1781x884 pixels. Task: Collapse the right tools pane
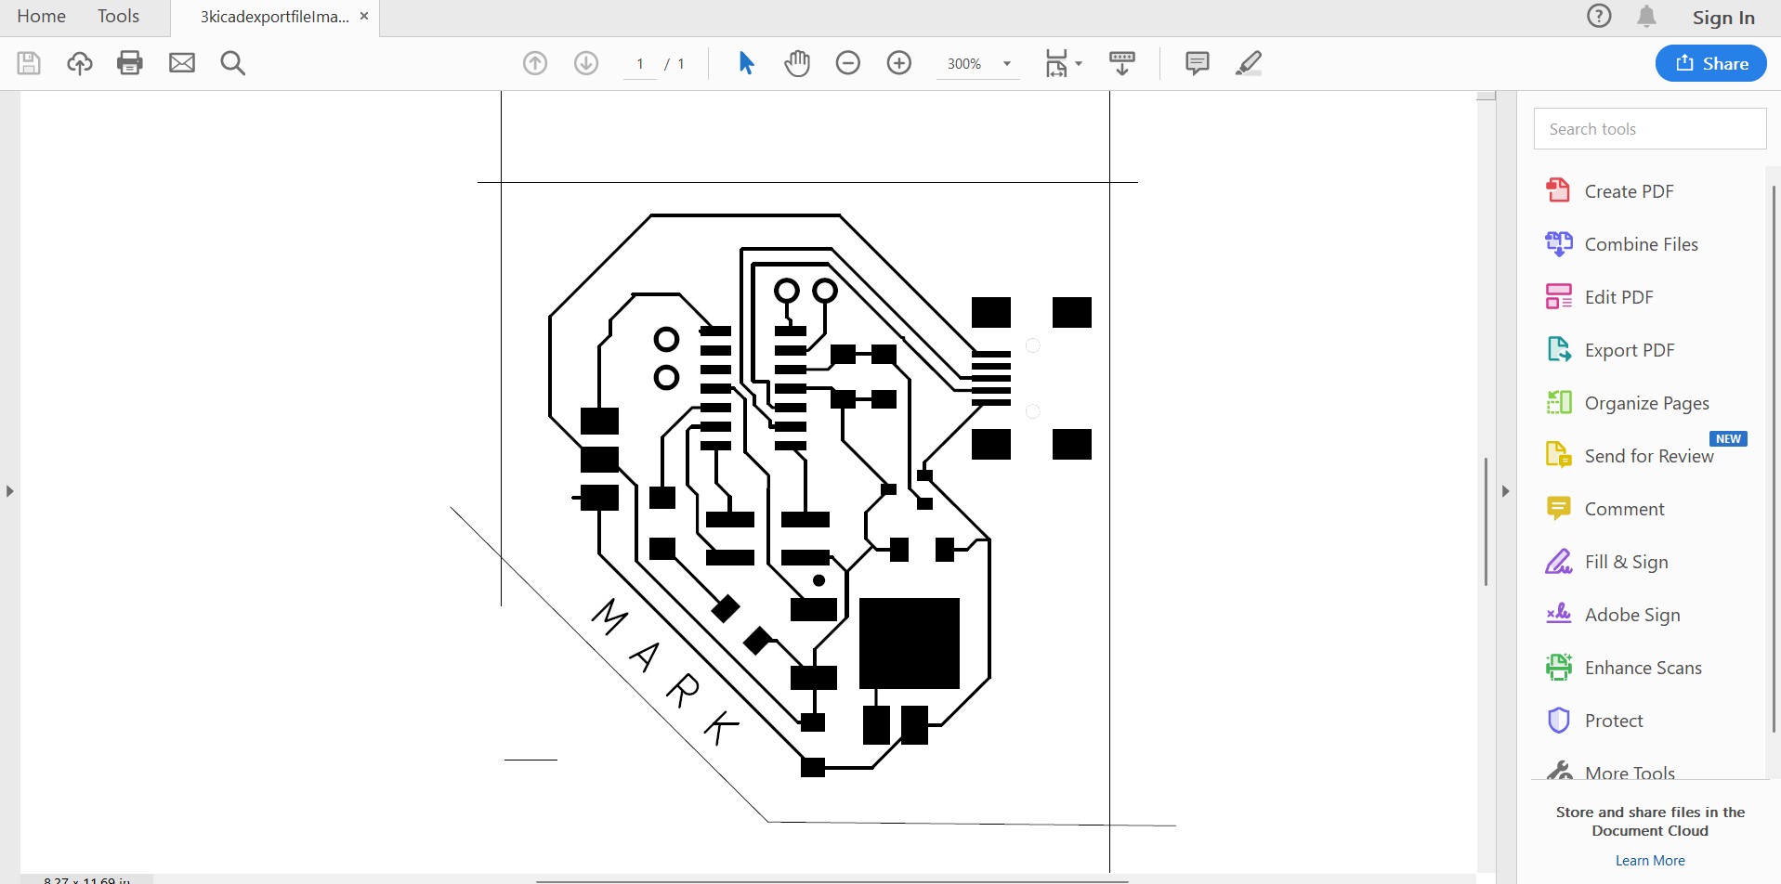coord(1506,490)
